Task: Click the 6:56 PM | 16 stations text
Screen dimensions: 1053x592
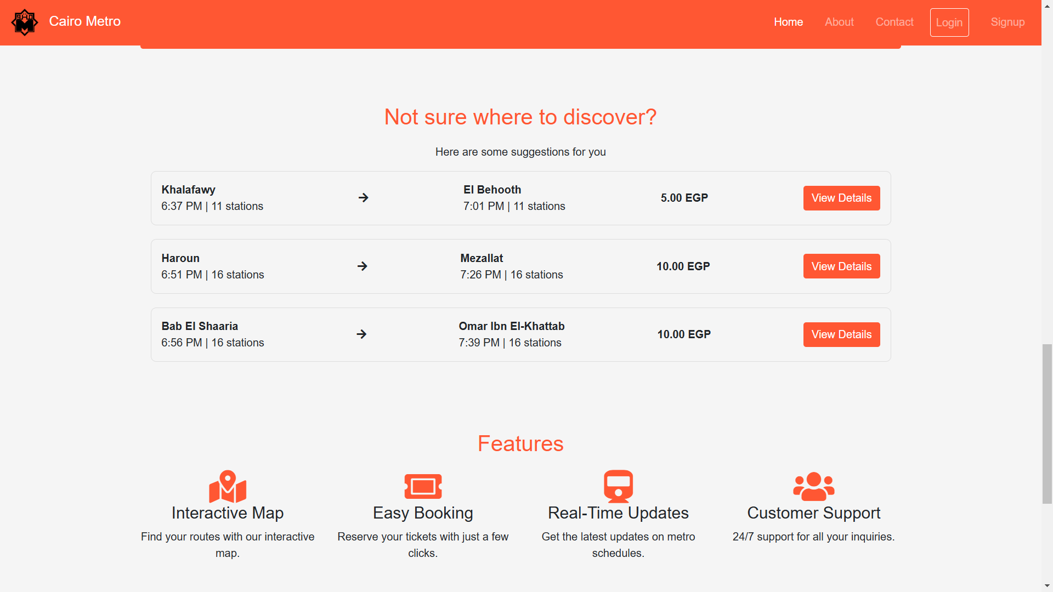Action: click(x=213, y=343)
